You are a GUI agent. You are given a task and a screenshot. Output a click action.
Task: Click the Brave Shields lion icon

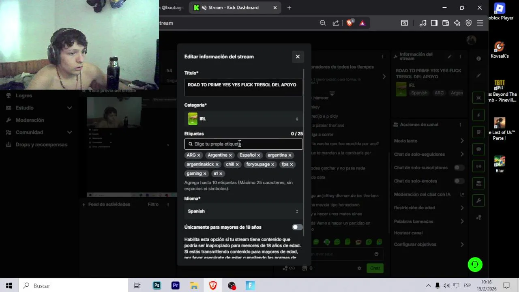pyautogui.click(x=350, y=23)
